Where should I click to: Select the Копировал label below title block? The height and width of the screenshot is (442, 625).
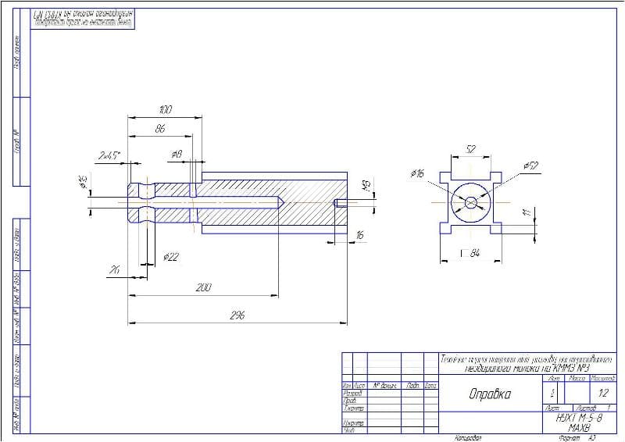[468, 438]
